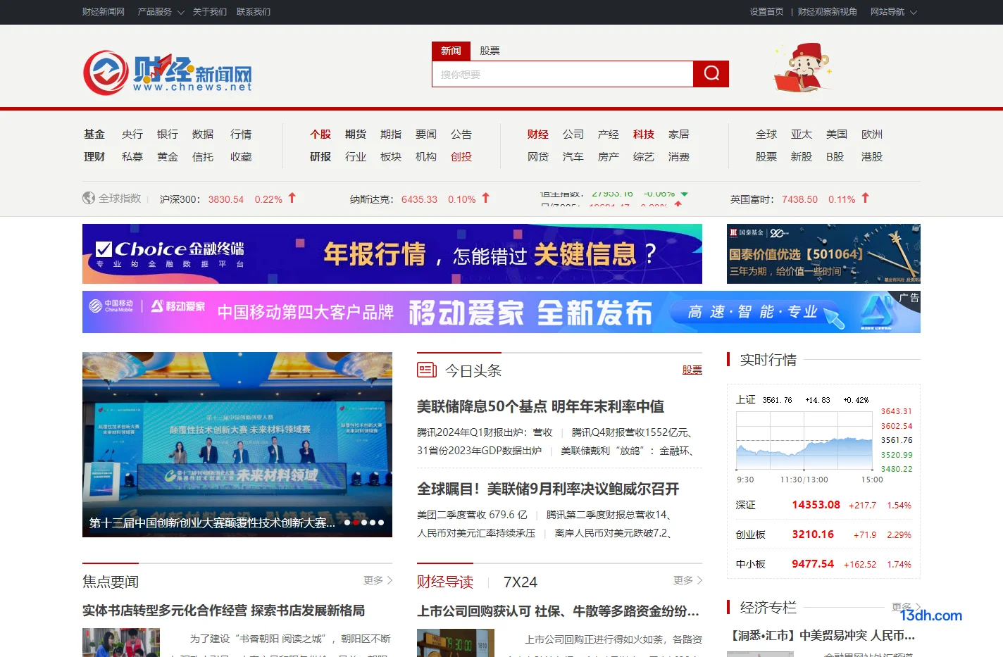Click the 焦点要闻 article thumbnail
Image resolution: width=1003 pixels, height=657 pixels.
121,642
